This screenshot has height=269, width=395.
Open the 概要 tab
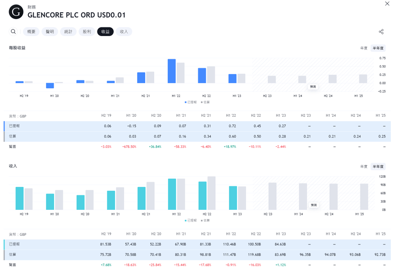pyautogui.click(x=32, y=31)
